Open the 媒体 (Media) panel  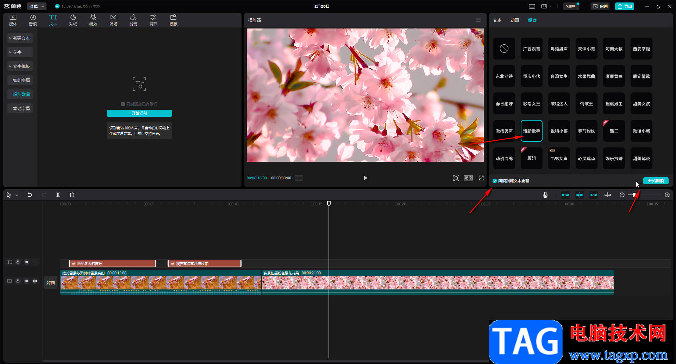[x=13, y=20]
